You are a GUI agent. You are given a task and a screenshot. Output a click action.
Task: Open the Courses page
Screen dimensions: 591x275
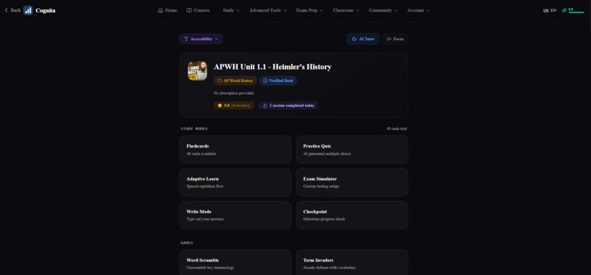pos(198,10)
